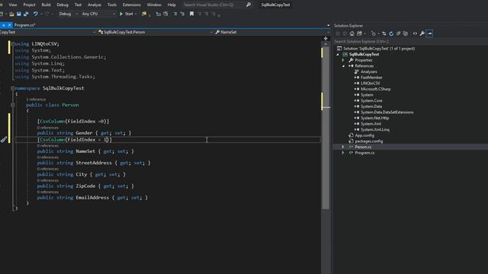This screenshot has height=274, width=488.
Task: Select the LINQtoCSV reference
Action: 370,83
